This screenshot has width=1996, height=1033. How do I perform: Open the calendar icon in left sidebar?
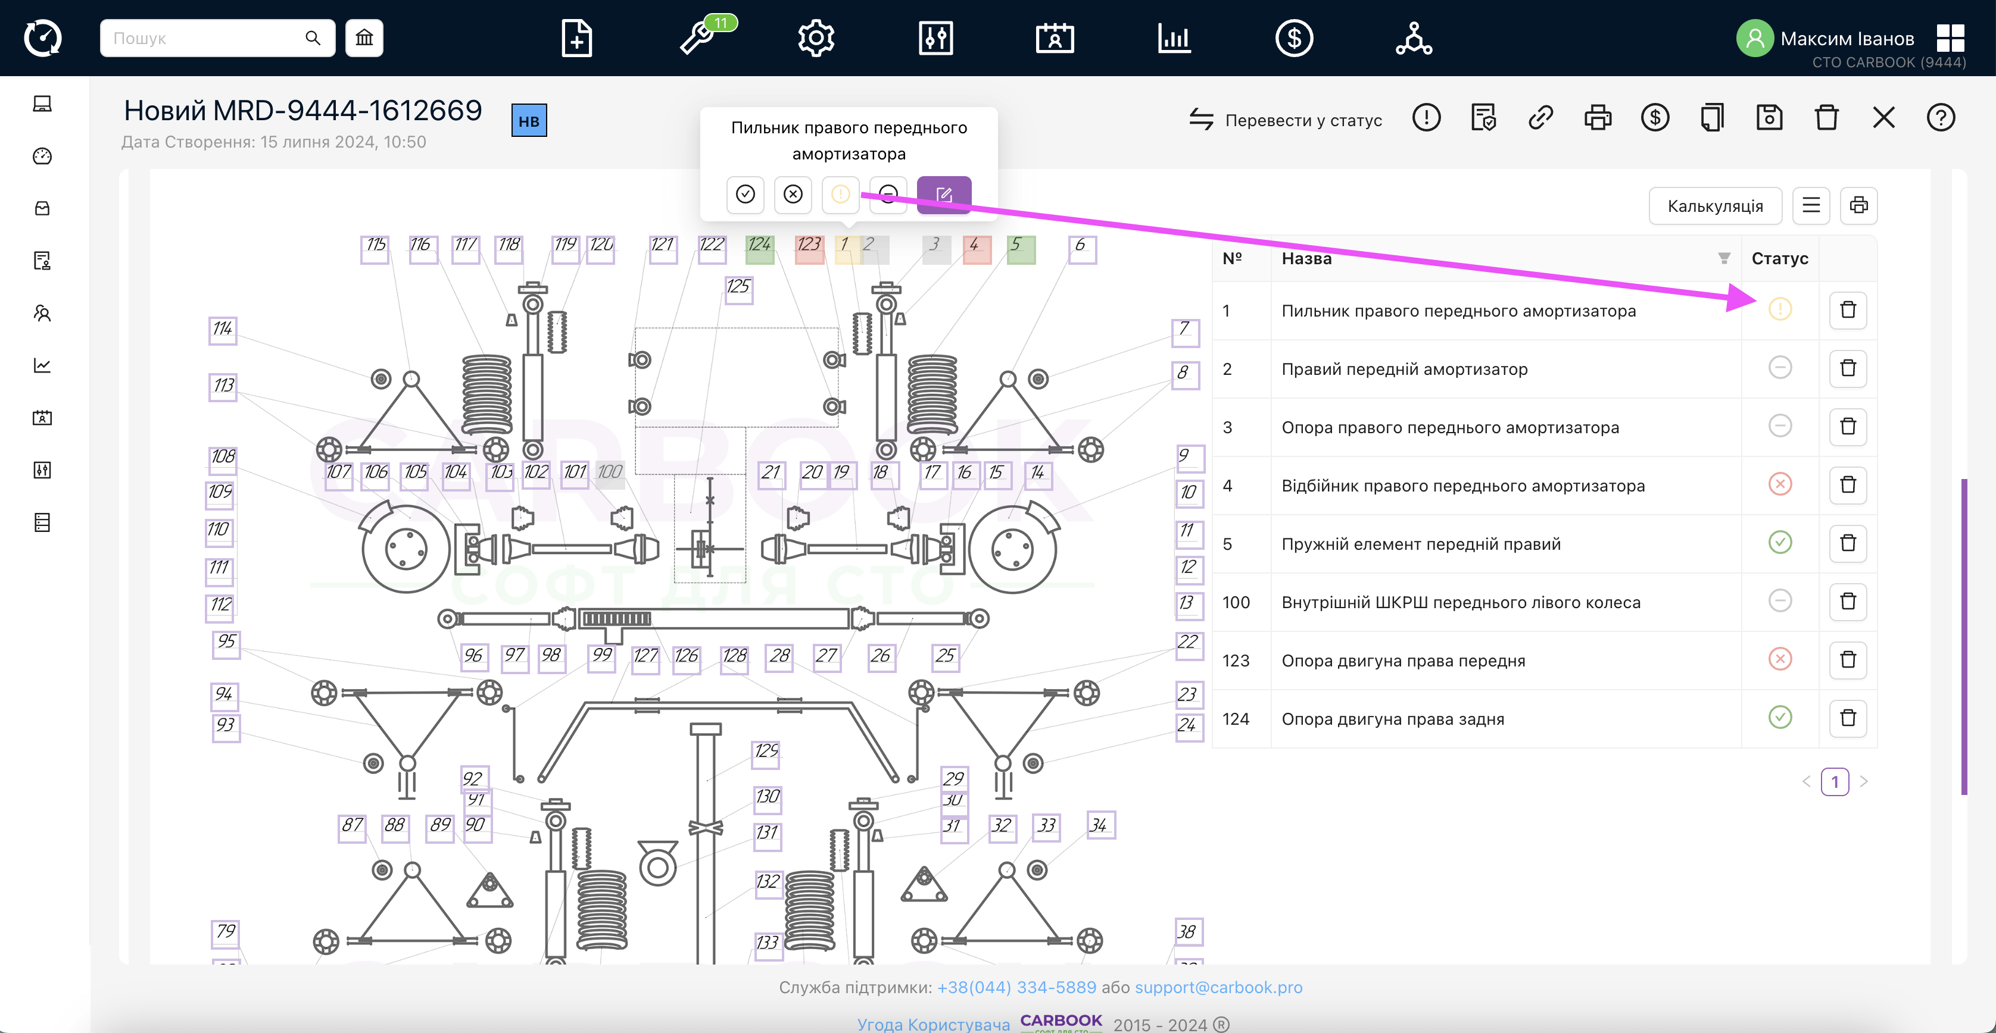43,418
